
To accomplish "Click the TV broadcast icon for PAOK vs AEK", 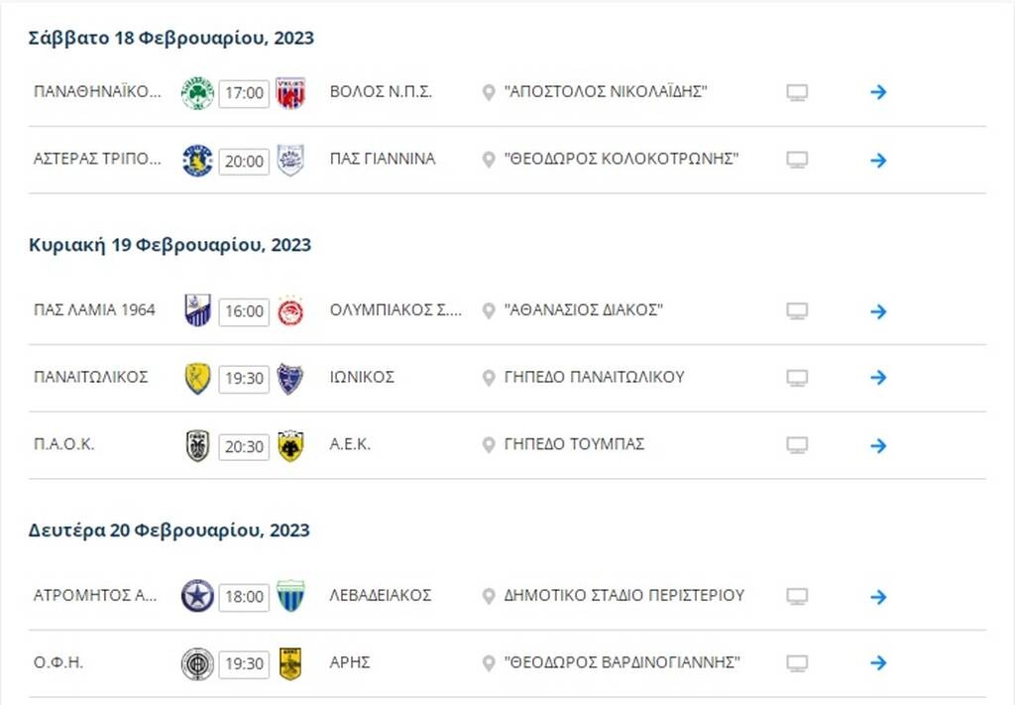I will 797,446.
